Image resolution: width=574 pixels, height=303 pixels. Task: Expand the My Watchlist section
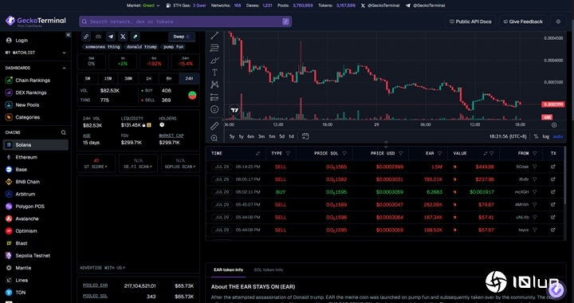point(36,53)
